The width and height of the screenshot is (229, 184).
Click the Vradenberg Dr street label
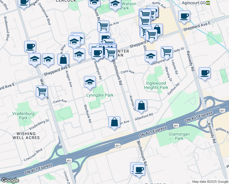pyautogui.click(x=39, y=125)
